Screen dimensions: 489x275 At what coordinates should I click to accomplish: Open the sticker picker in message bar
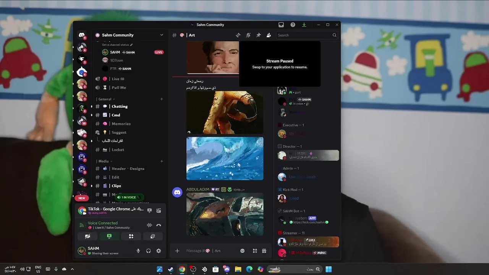point(242,251)
